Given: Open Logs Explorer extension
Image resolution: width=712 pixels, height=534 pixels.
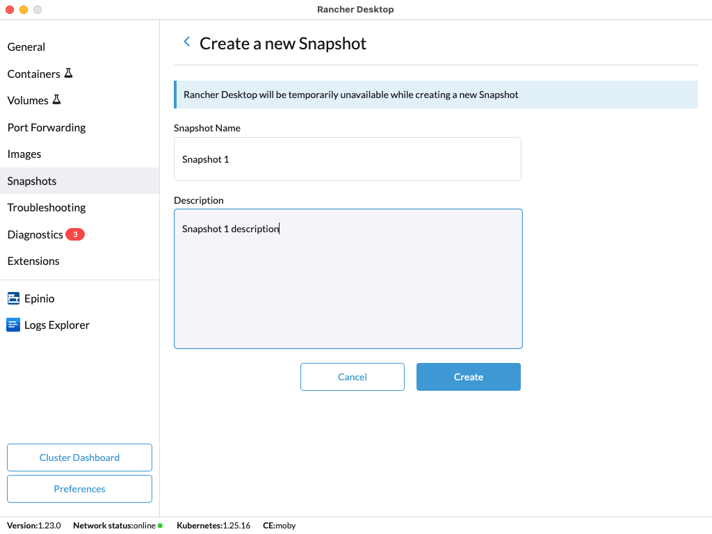Looking at the screenshot, I should (x=79, y=325).
